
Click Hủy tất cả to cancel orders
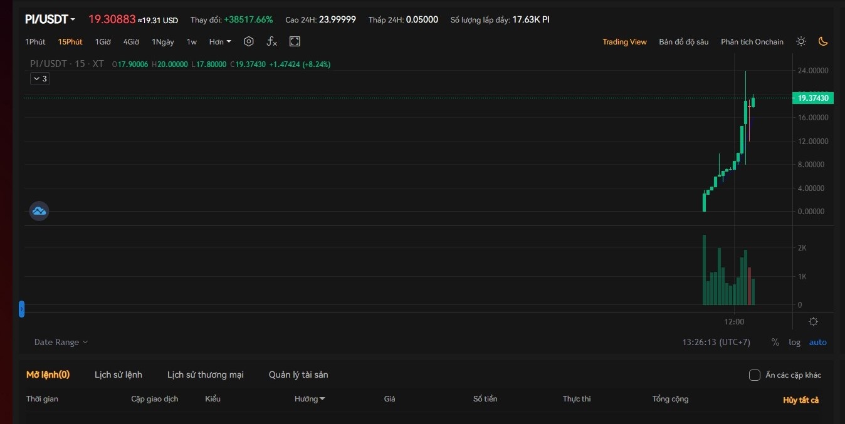tap(800, 400)
